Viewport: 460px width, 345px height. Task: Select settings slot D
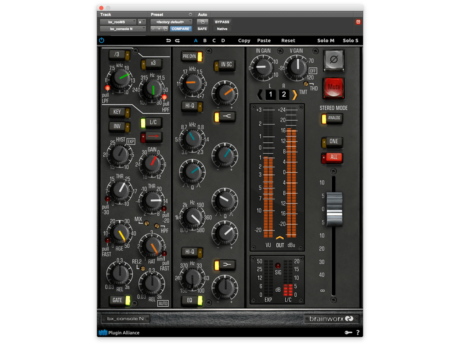point(223,40)
